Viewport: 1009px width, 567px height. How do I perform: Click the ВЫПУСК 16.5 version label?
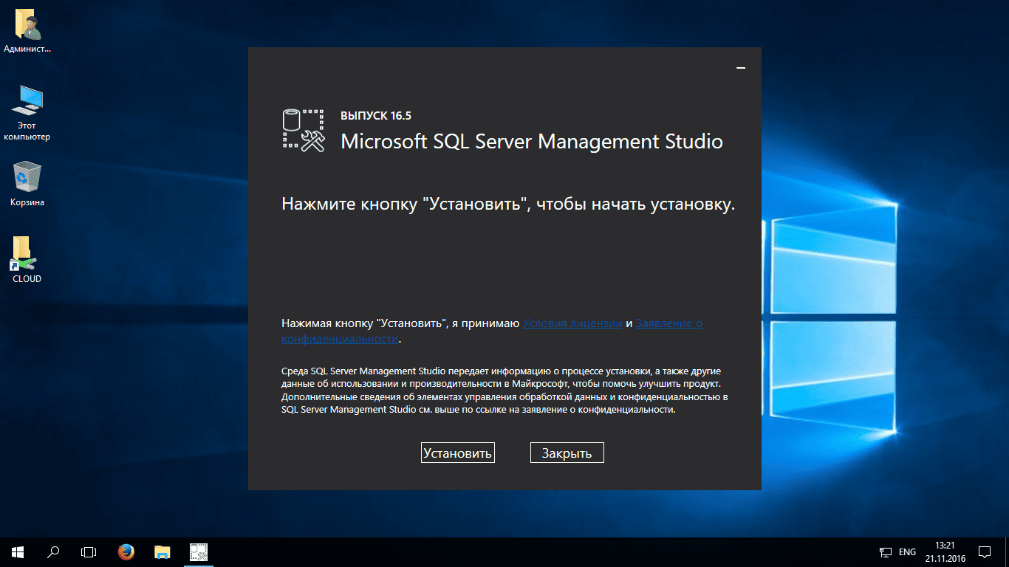(x=375, y=116)
